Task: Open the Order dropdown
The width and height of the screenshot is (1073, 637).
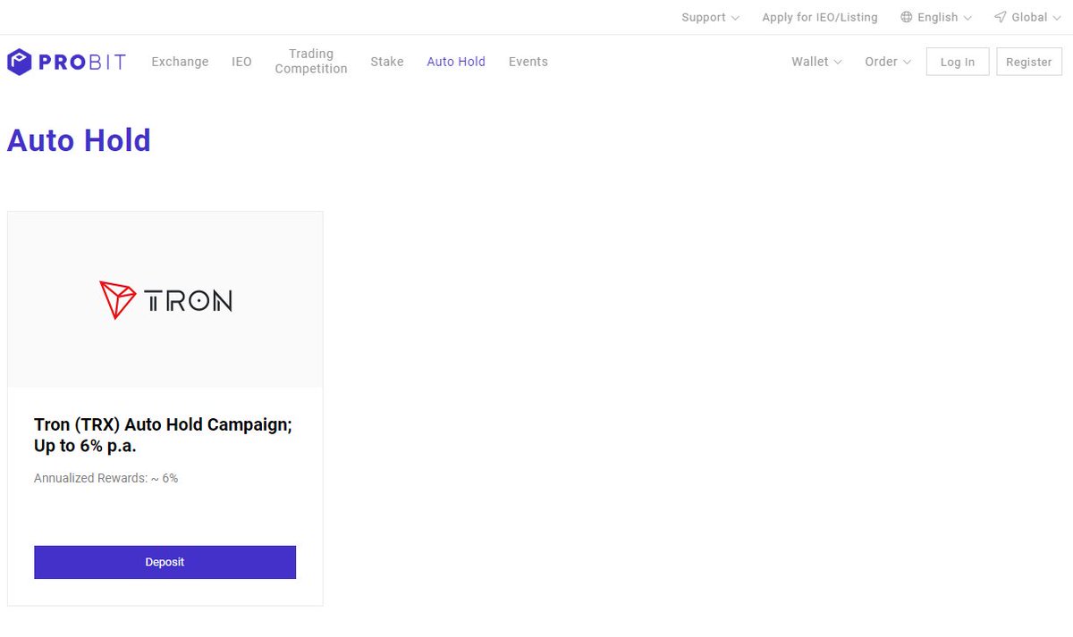Action: (888, 62)
